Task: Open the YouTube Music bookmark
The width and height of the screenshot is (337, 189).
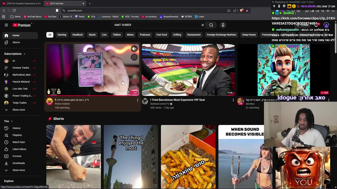Action: pyautogui.click(x=32, y=17)
